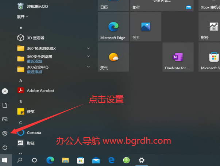Open the 财经 finance tile
The image size is (220, 166).
click(209, 27)
